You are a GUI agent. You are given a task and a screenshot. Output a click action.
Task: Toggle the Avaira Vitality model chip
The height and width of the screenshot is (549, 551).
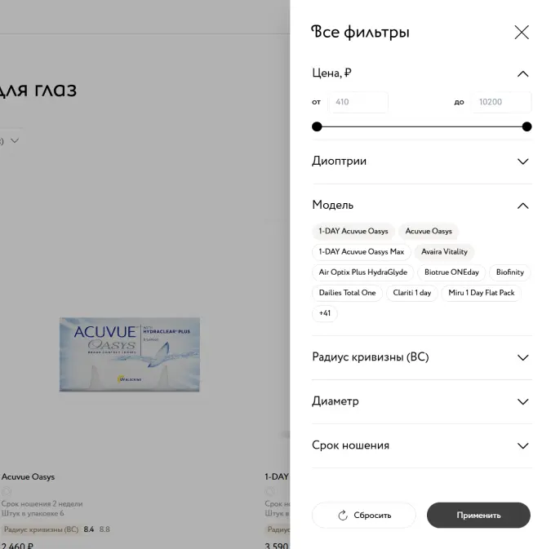click(x=445, y=251)
